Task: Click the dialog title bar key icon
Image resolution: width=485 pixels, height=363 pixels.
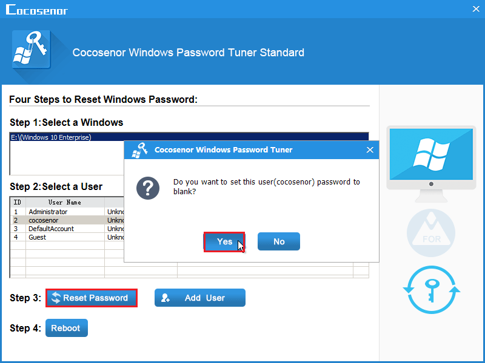Action: point(140,150)
